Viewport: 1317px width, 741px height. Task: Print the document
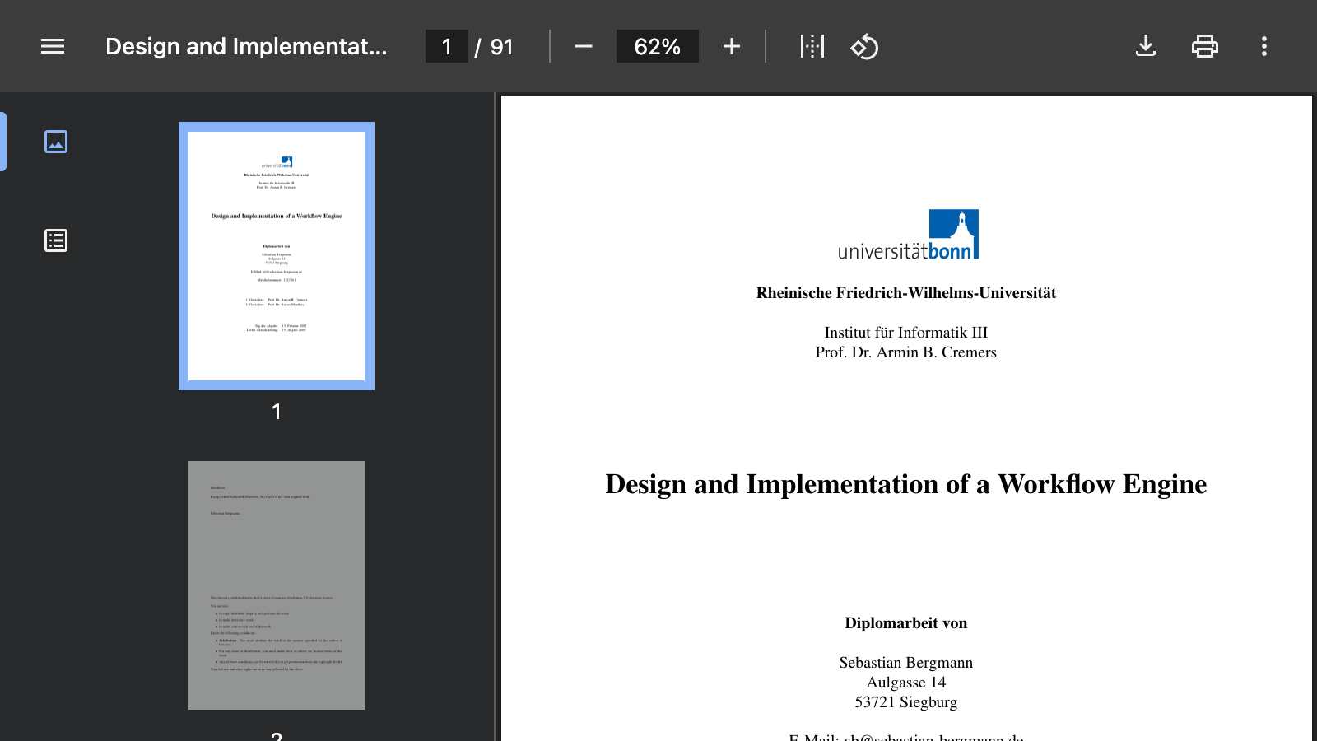[1204, 46]
